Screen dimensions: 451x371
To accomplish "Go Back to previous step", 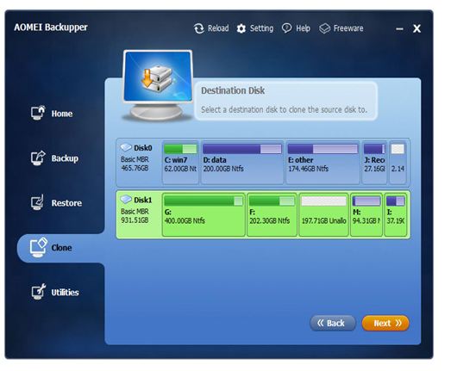I will click(333, 323).
